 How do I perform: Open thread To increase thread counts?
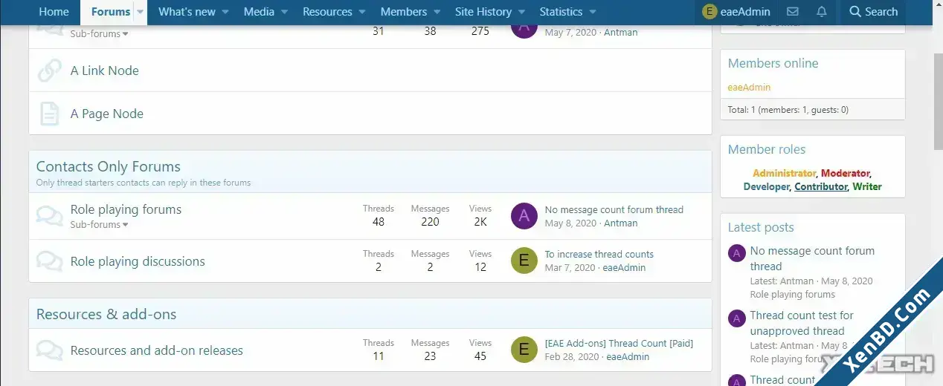tap(599, 254)
